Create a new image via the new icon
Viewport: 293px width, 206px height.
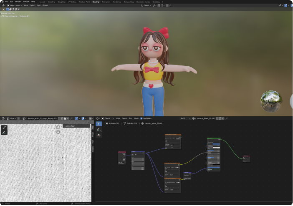[x=62, y=118]
